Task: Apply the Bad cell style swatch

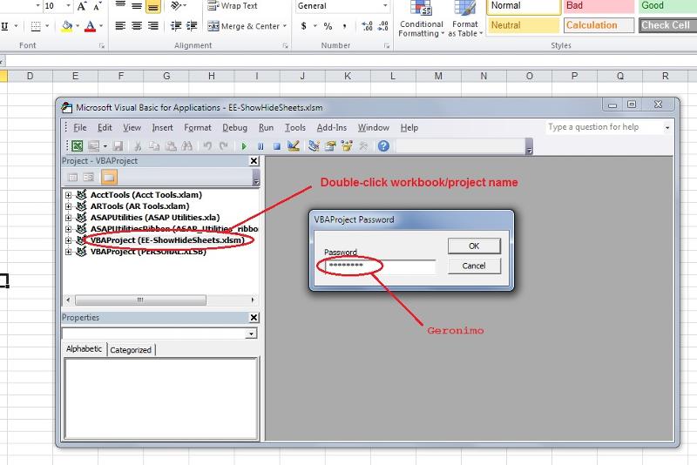Action: pos(597,6)
